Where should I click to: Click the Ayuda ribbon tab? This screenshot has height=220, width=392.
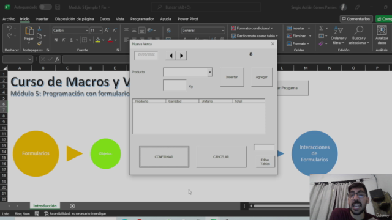[x=165, y=19]
